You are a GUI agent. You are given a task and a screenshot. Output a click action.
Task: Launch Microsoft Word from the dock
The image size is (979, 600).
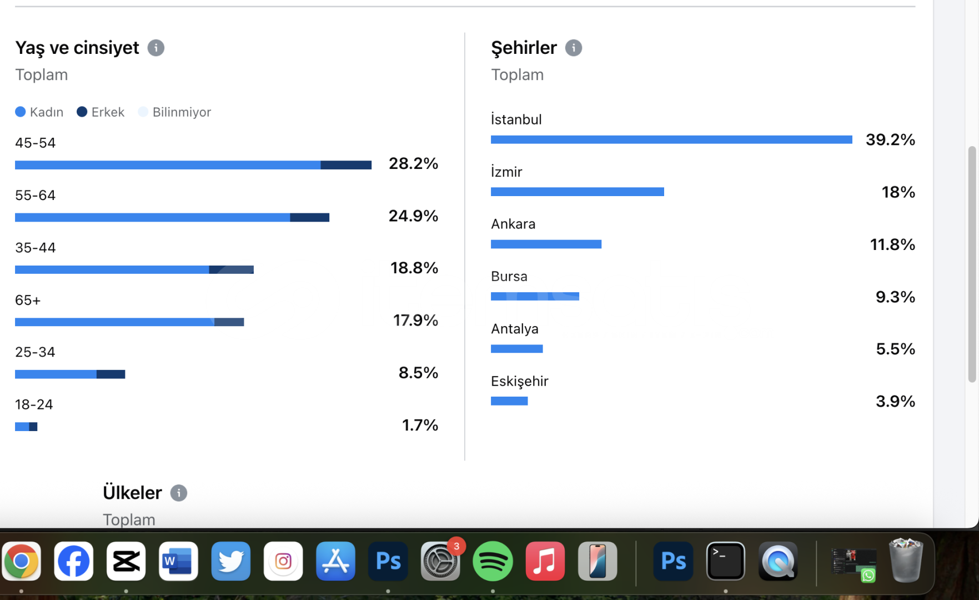coord(178,561)
